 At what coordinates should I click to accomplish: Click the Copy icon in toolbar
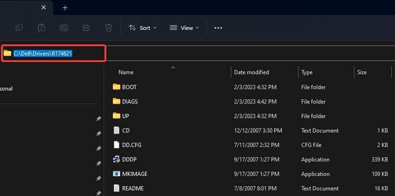[x=19, y=28]
